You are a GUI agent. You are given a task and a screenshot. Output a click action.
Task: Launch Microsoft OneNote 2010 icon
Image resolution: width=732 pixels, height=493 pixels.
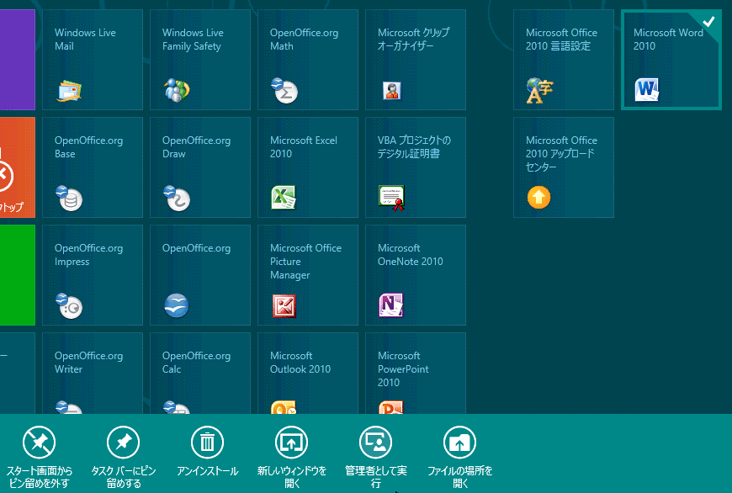pyautogui.click(x=391, y=305)
